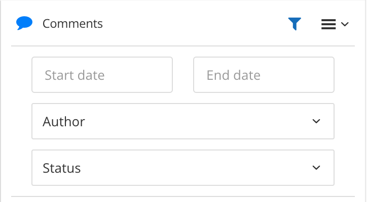367x202 pixels.
Task: Open the comments panel menu dropdown
Action: click(x=335, y=24)
